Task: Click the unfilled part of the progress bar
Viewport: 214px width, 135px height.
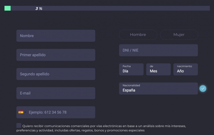Action: pos(110,8)
